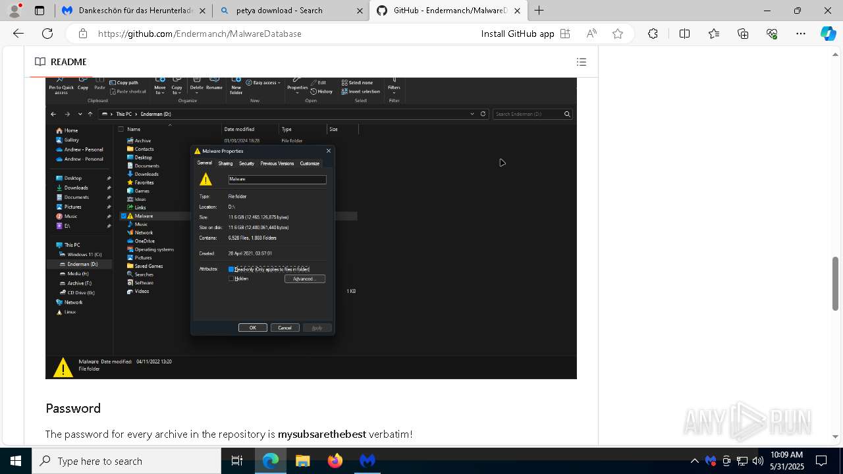
Task: Open Malwarebytes from taskbar
Action: point(367,461)
